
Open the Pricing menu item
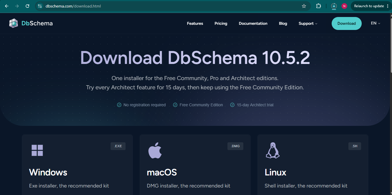221,24
